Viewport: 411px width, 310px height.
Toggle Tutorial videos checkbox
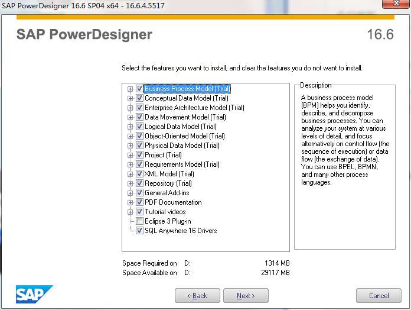tap(139, 212)
